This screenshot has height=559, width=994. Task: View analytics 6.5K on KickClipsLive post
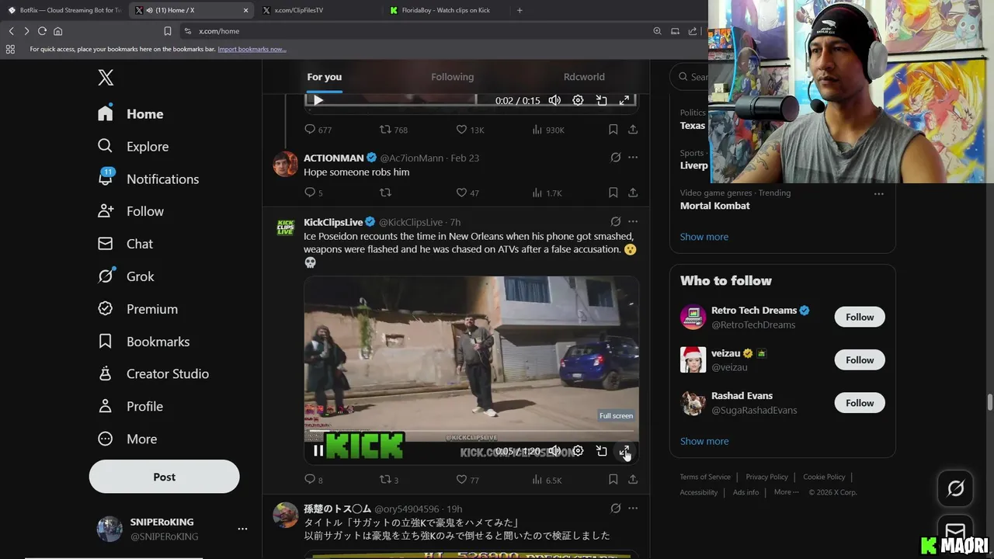(x=547, y=480)
